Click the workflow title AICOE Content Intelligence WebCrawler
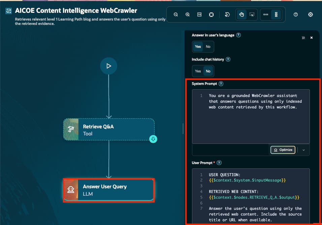This screenshot has width=322, height=225. point(76,10)
